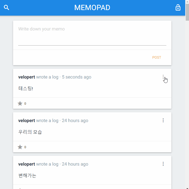Open options menu for '변해가는' memo
The height and width of the screenshot is (189, 189).
pos(163,164)
